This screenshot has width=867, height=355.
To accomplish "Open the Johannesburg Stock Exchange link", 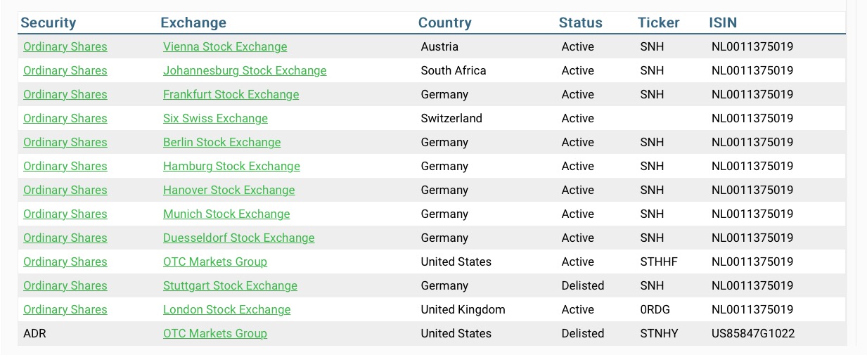I will tap(245, 71).
